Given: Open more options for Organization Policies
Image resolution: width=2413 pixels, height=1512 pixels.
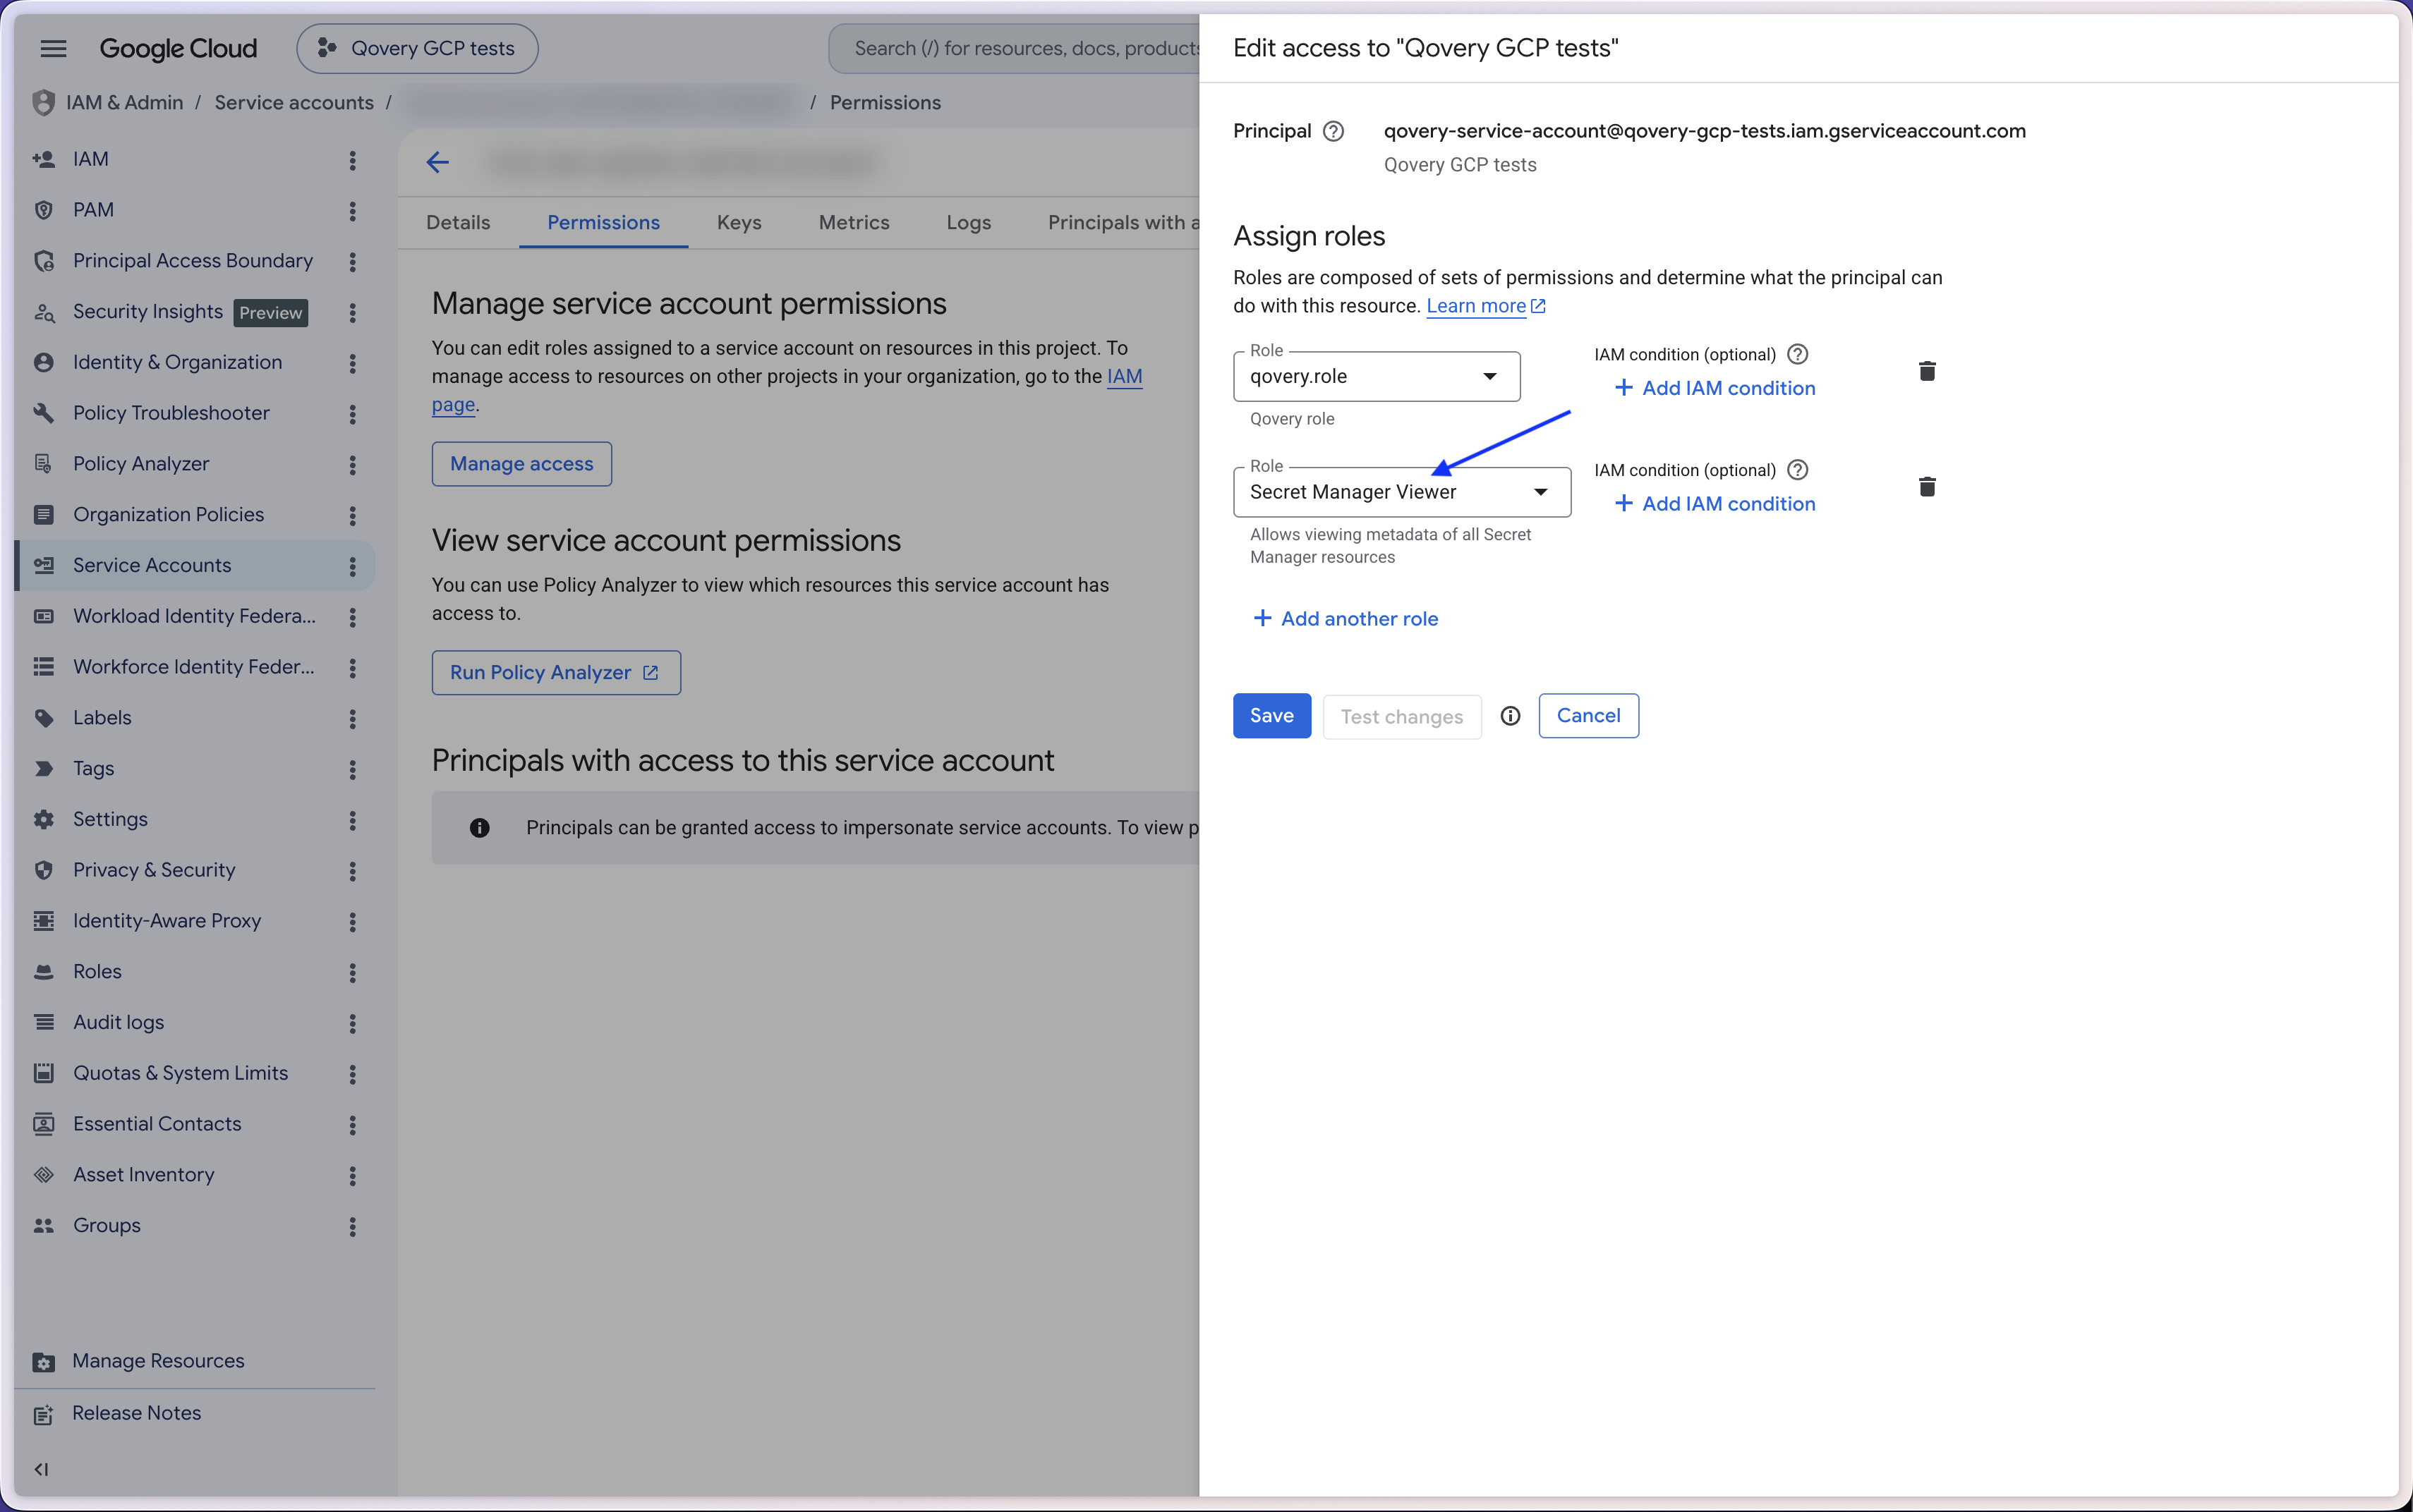Looking at the screenshot, I should [x=352, y=515].
